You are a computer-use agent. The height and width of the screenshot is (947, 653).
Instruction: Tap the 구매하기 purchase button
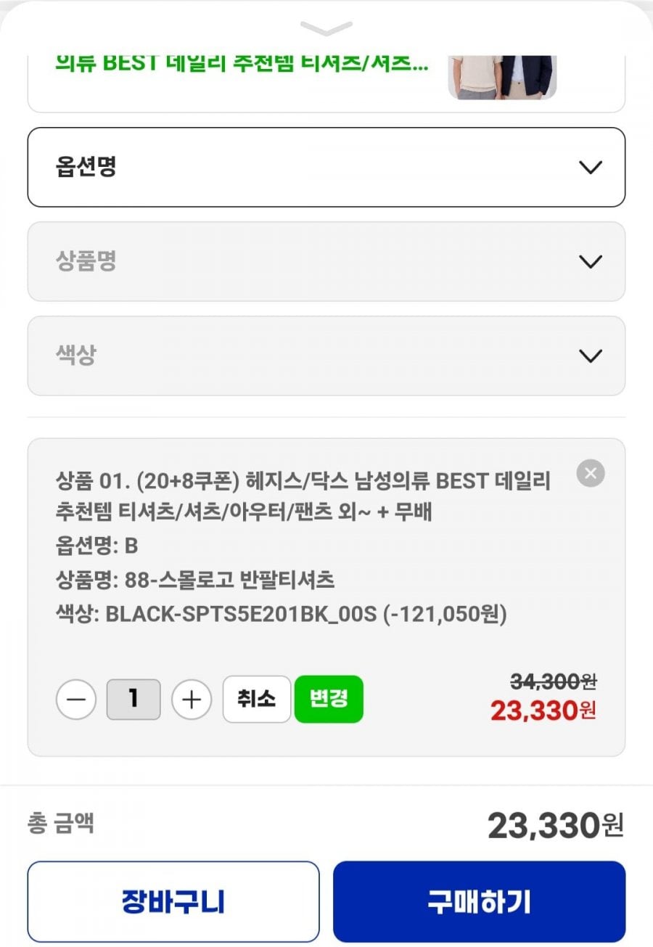(479, 901)
